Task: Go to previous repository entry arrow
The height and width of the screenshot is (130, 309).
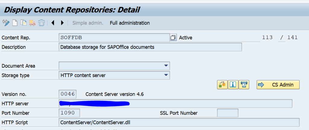Action: coord(53,23)
